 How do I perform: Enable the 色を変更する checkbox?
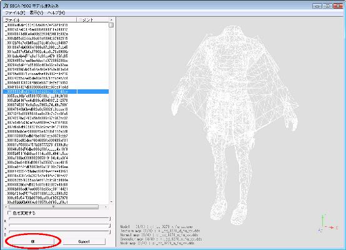point(9,213)
